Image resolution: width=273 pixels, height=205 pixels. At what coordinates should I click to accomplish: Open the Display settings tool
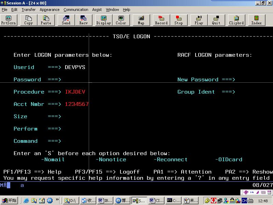(x=104, y=20)
